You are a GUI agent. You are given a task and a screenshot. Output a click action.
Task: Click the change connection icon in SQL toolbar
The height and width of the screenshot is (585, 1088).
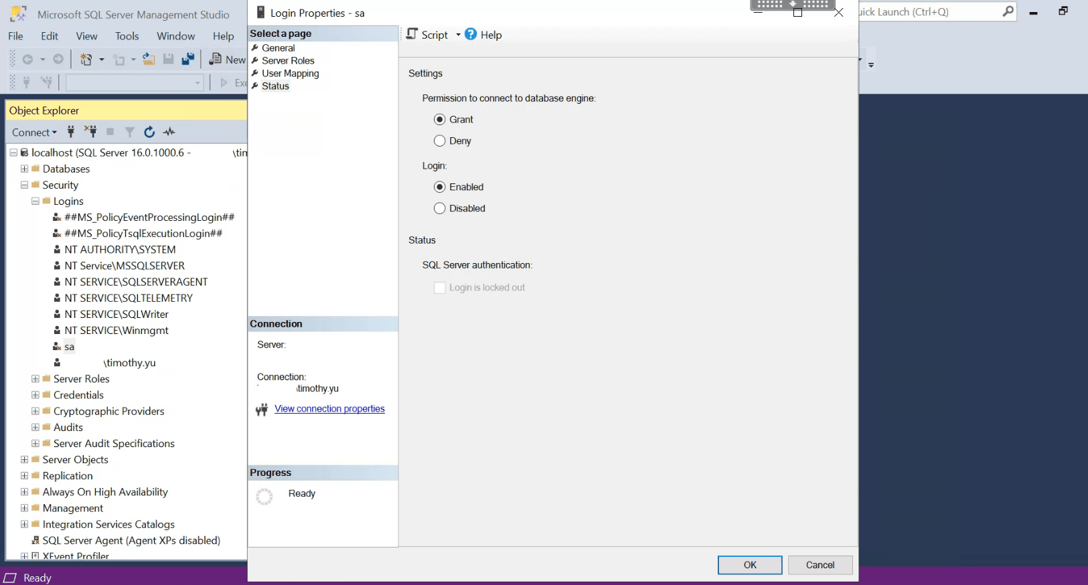pyautogui.click(x=46, y=82)
